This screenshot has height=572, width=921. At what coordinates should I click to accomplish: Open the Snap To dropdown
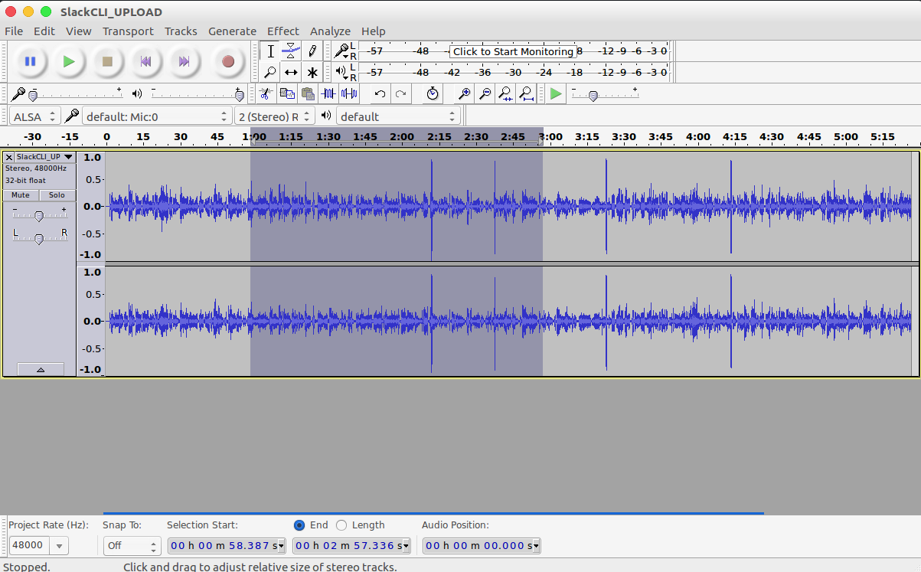pyautogui.click(x=131, y=546)
